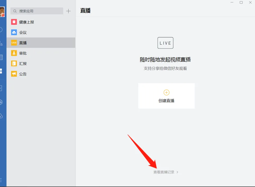Open the 审批 (Approval) app icon
The width and height of the screenshot is (255, 187).
pos(14,53)
